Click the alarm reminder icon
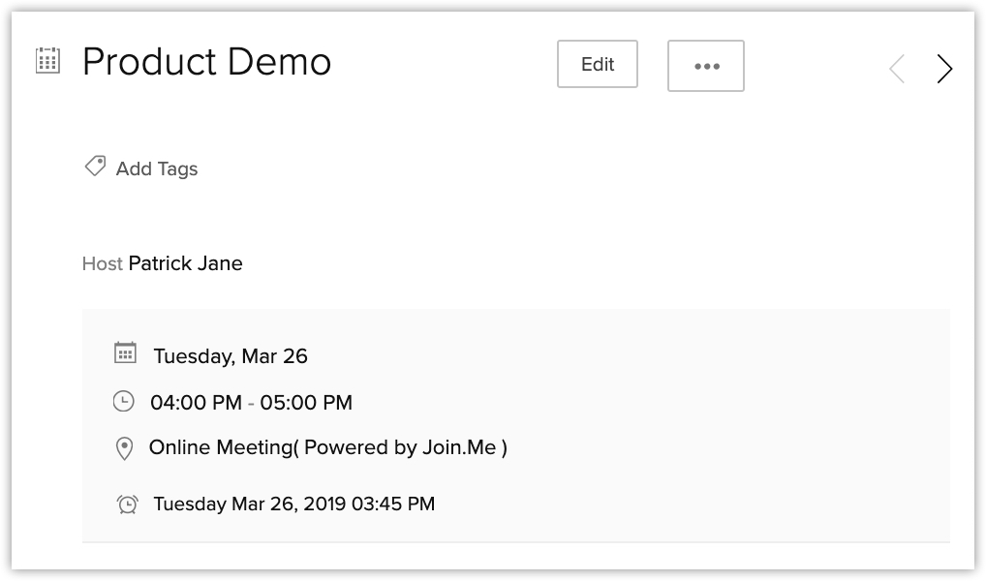Screen dimensions: 986x581 127,504
